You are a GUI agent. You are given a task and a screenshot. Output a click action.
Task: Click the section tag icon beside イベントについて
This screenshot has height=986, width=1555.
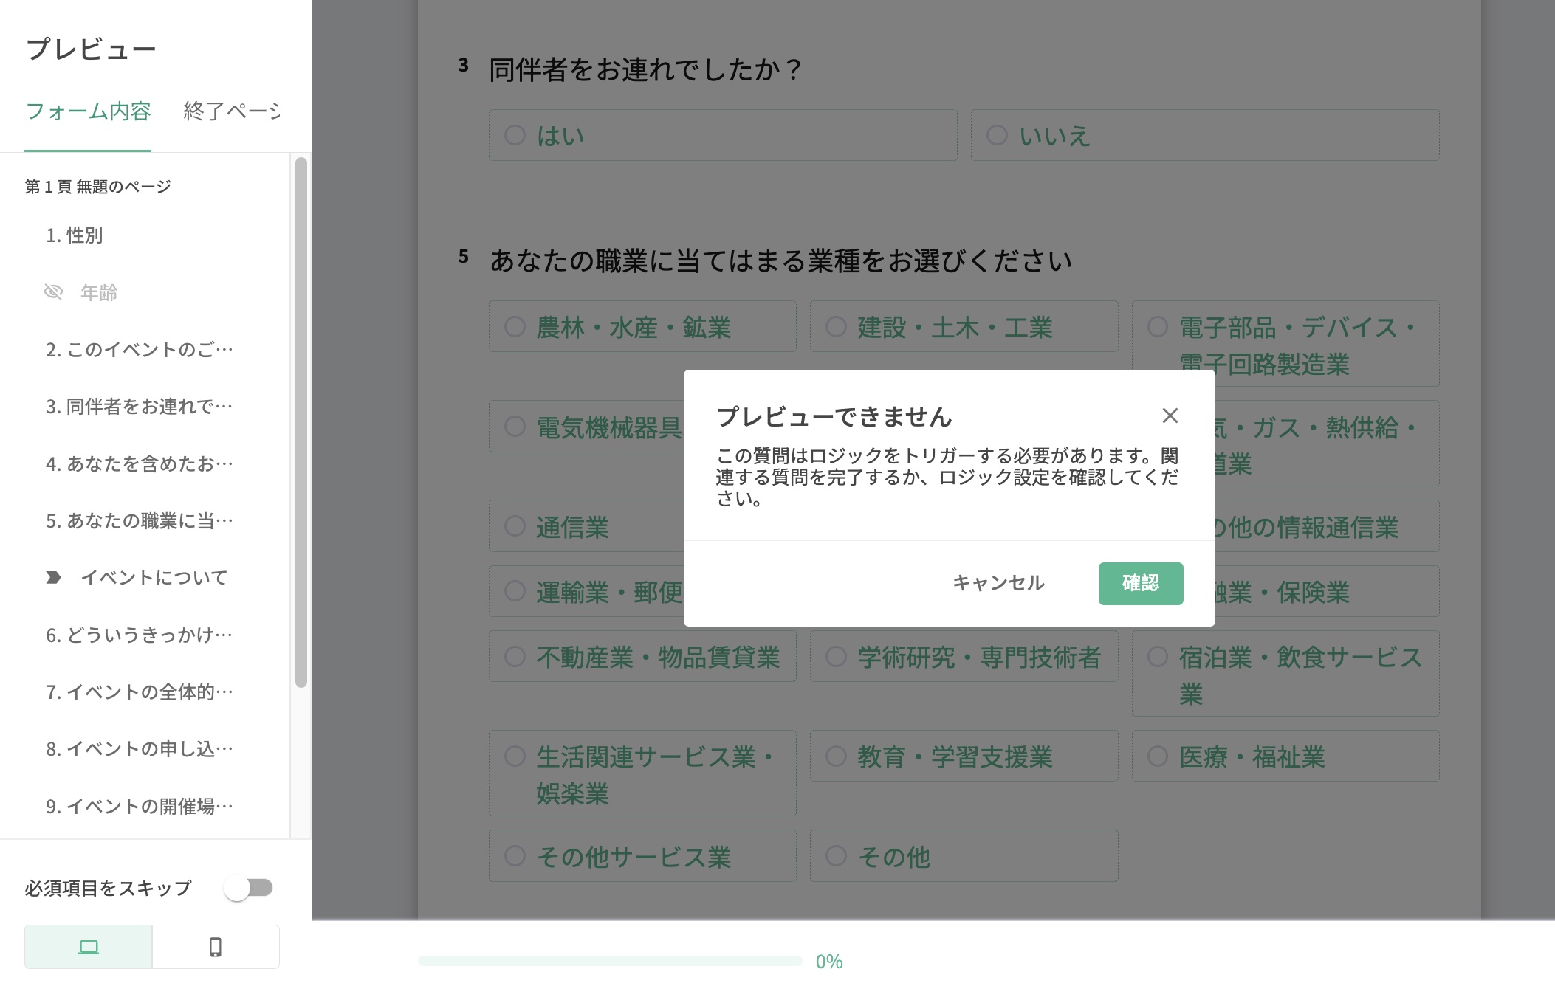tap(53, 578)
